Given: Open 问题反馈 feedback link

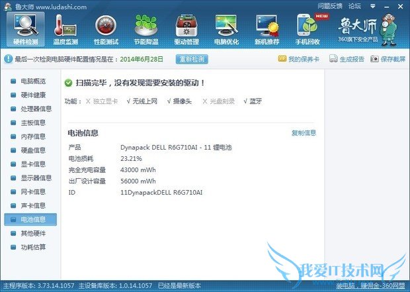Looking at the screenshot, I should [330, 6].
